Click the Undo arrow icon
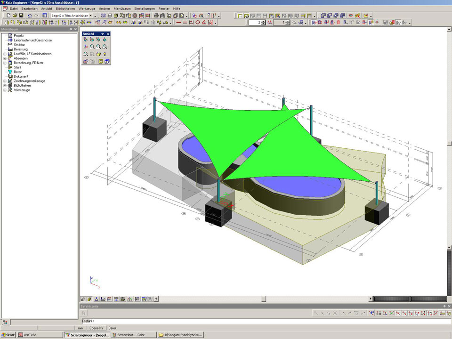This screenshot has width=452, height=339. (x=30, y=16)
